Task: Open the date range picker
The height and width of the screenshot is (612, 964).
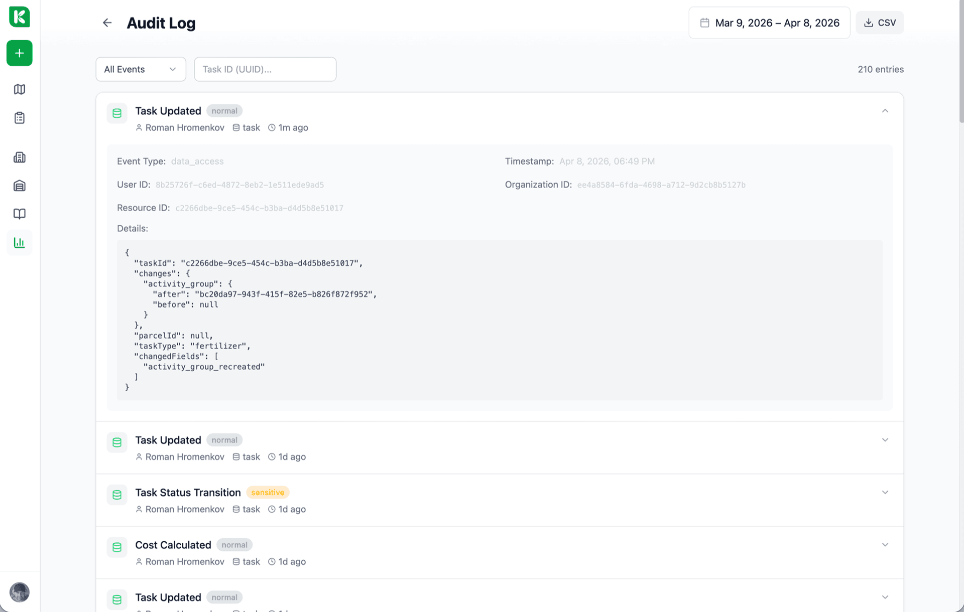Action: (769, 23)
